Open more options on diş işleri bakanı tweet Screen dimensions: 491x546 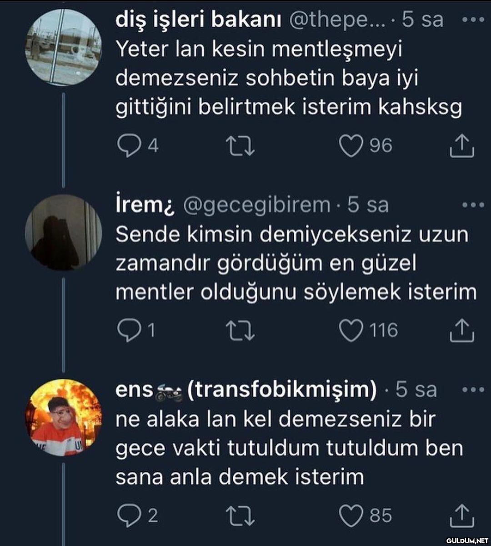[x=473, y=21]
